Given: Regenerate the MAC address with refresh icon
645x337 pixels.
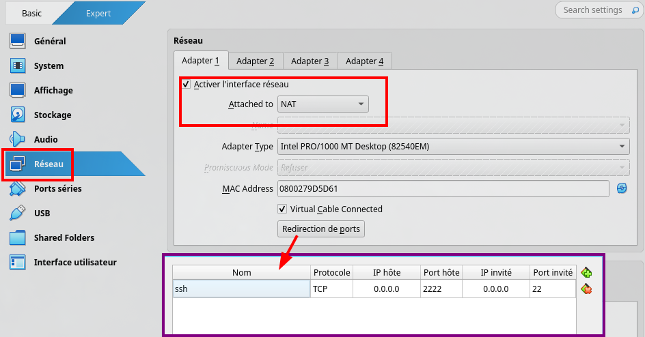Looking at the screenshot, I should pyautogui.click(x=622, y=188).
